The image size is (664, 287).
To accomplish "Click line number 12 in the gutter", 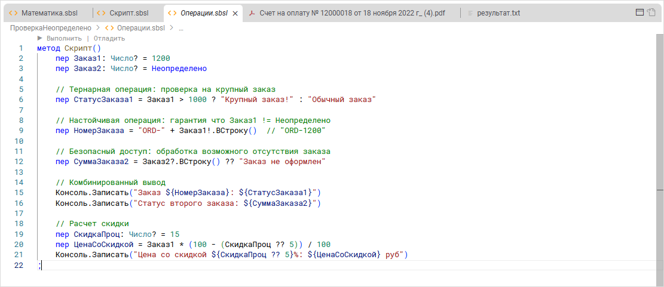I will tap(20, 162).
